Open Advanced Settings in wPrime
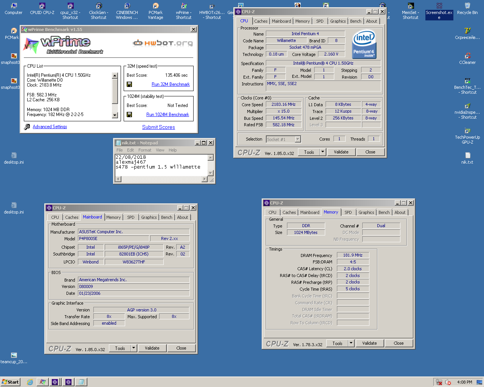 pos(50,127)
